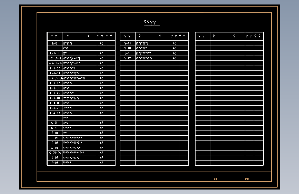Select the A3 cell in the L-3-10 row

(101, 98)
